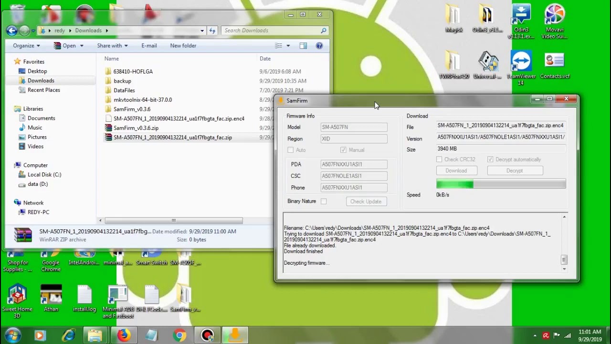Click the recent pages dropdown beside Forward arrow

pyautogui.click(x=33, y=31)
